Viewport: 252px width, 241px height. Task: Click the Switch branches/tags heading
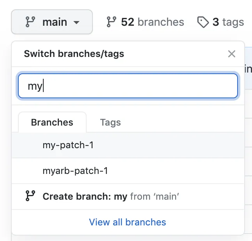pos(74,54)
